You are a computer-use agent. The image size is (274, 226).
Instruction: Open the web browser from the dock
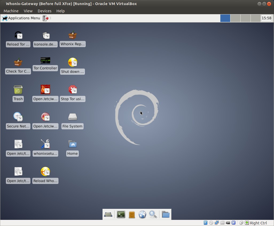pyautogui.click(x=142, y=214)
